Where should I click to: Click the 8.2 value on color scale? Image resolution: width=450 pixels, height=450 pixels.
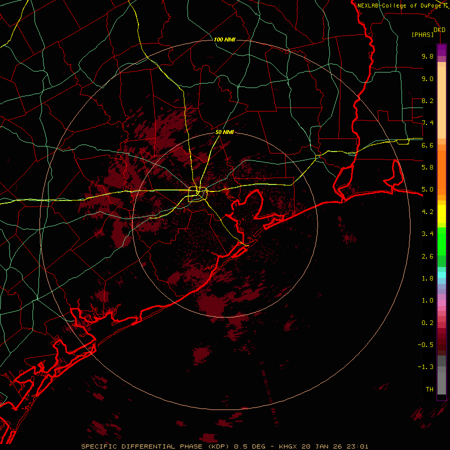point(427,100)
